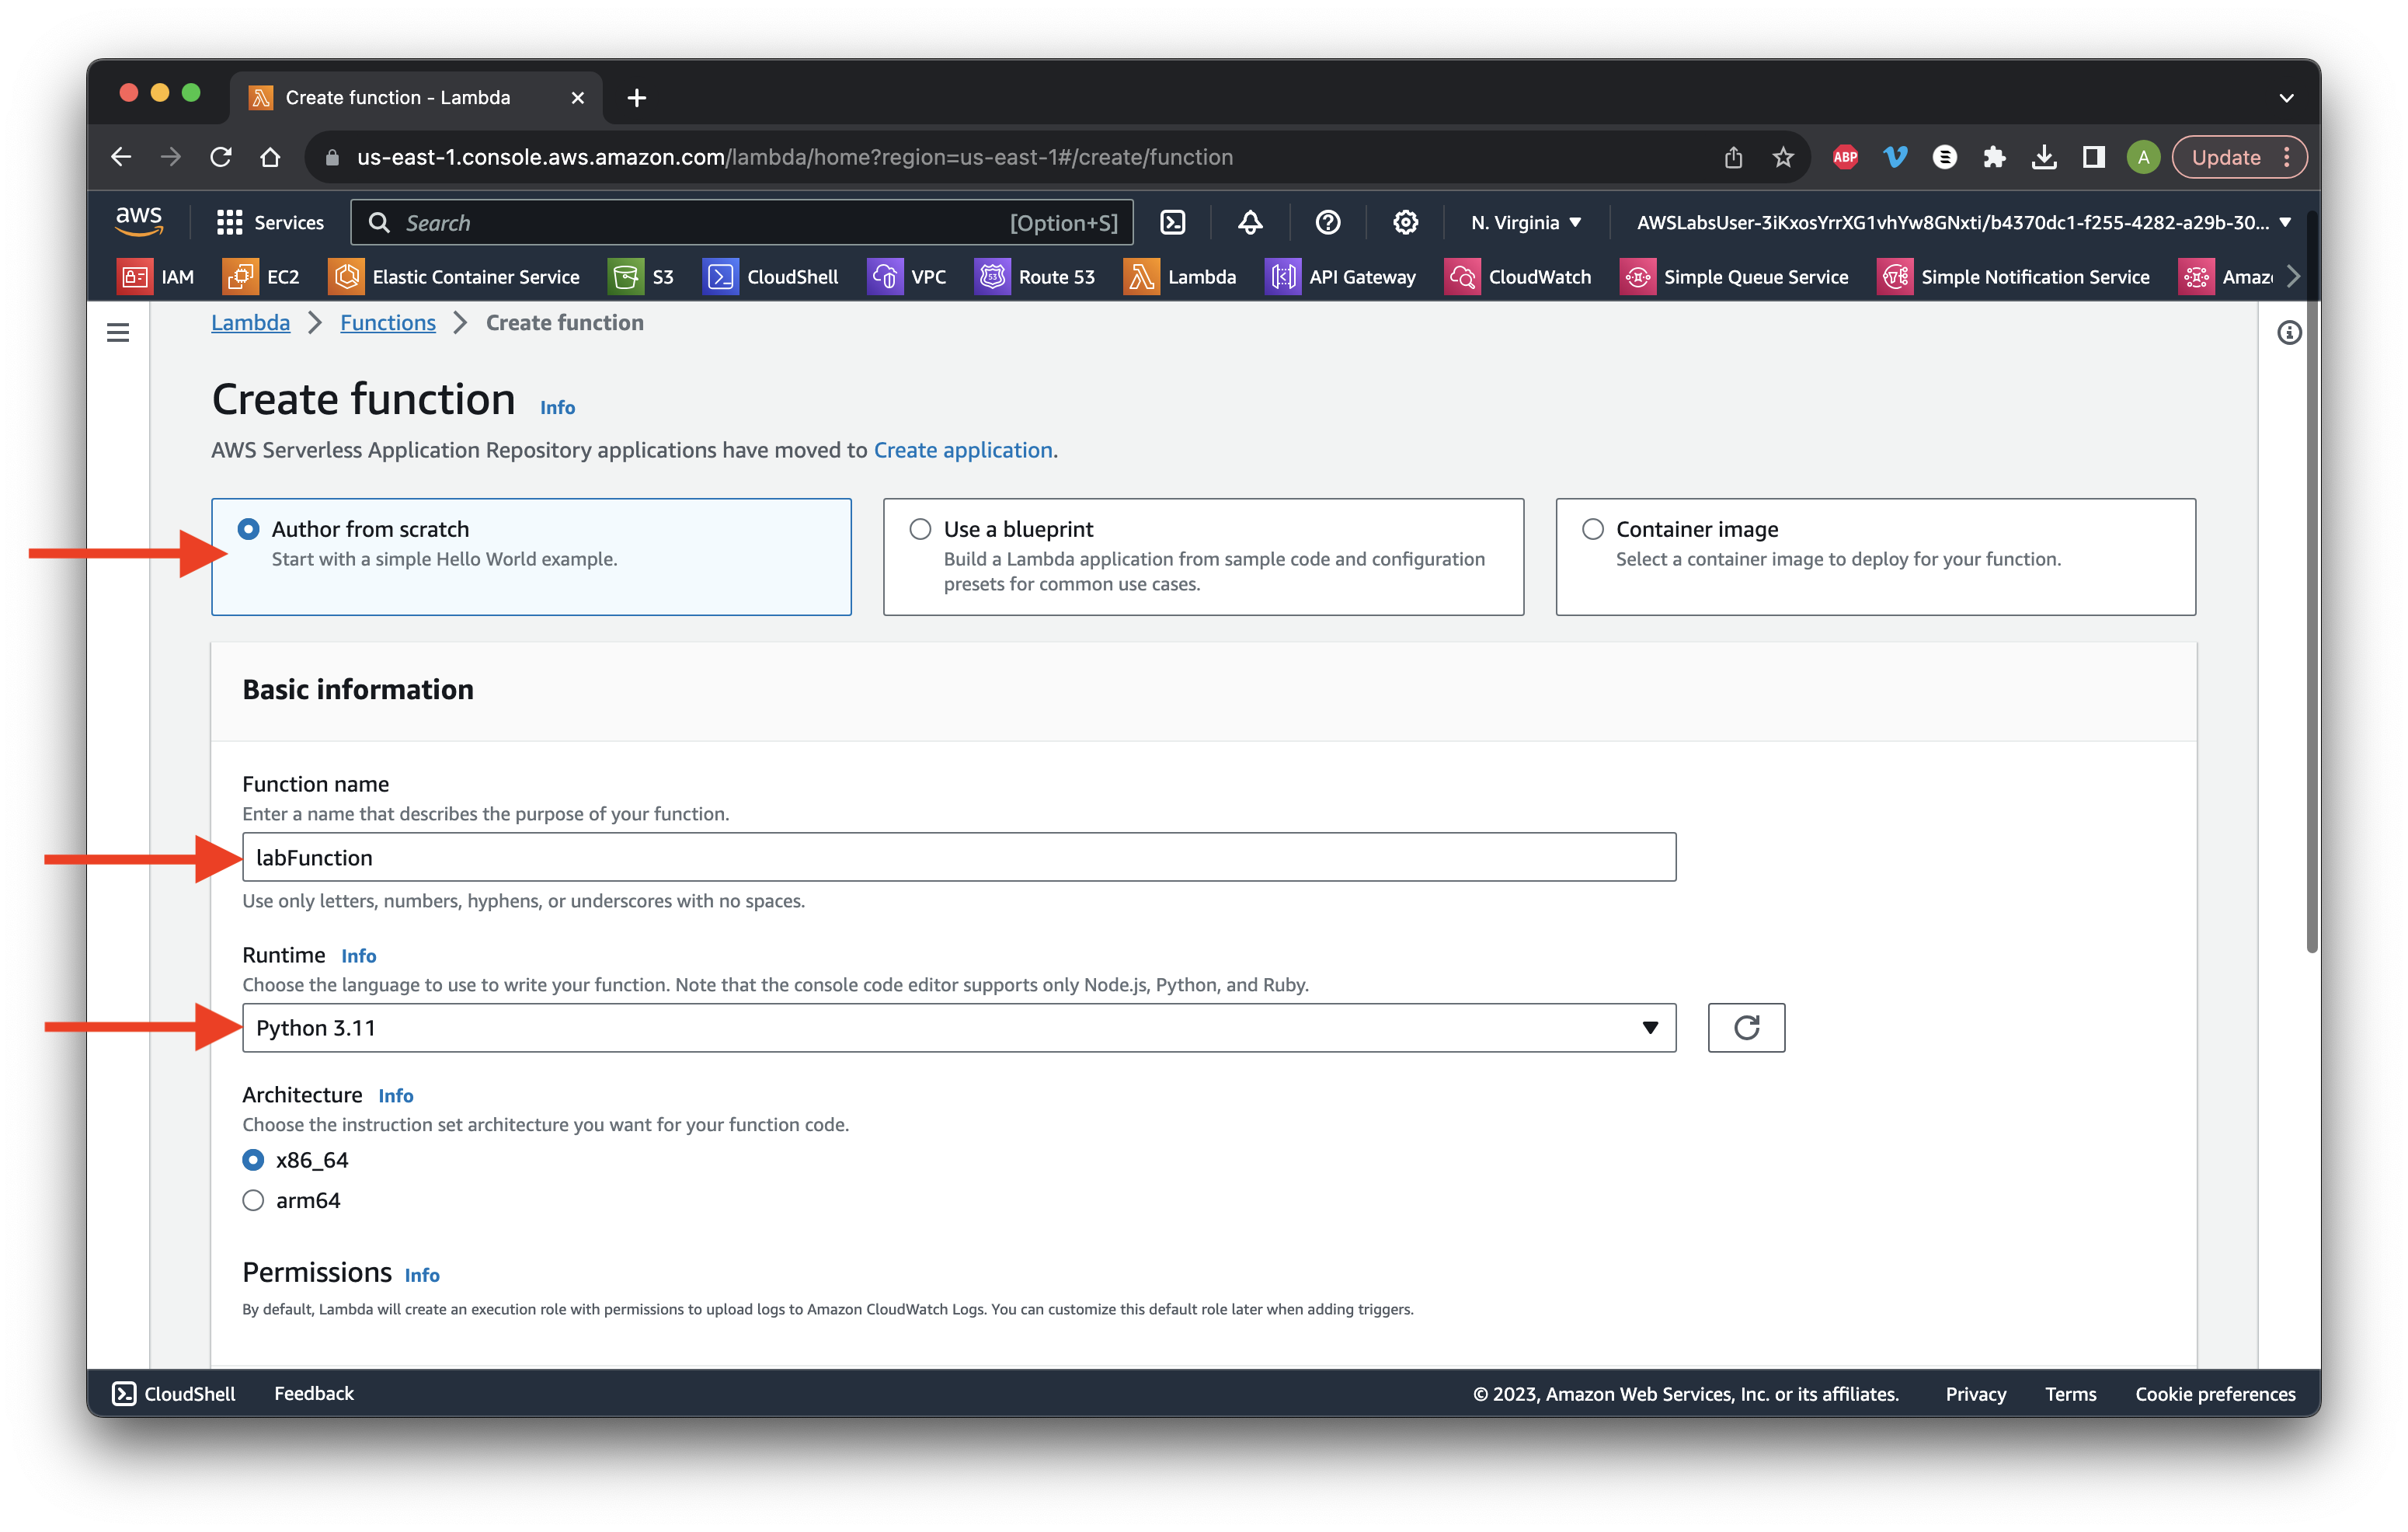Click the browser Update button
The image size is (2408, 1532).
pos(2238,157)
